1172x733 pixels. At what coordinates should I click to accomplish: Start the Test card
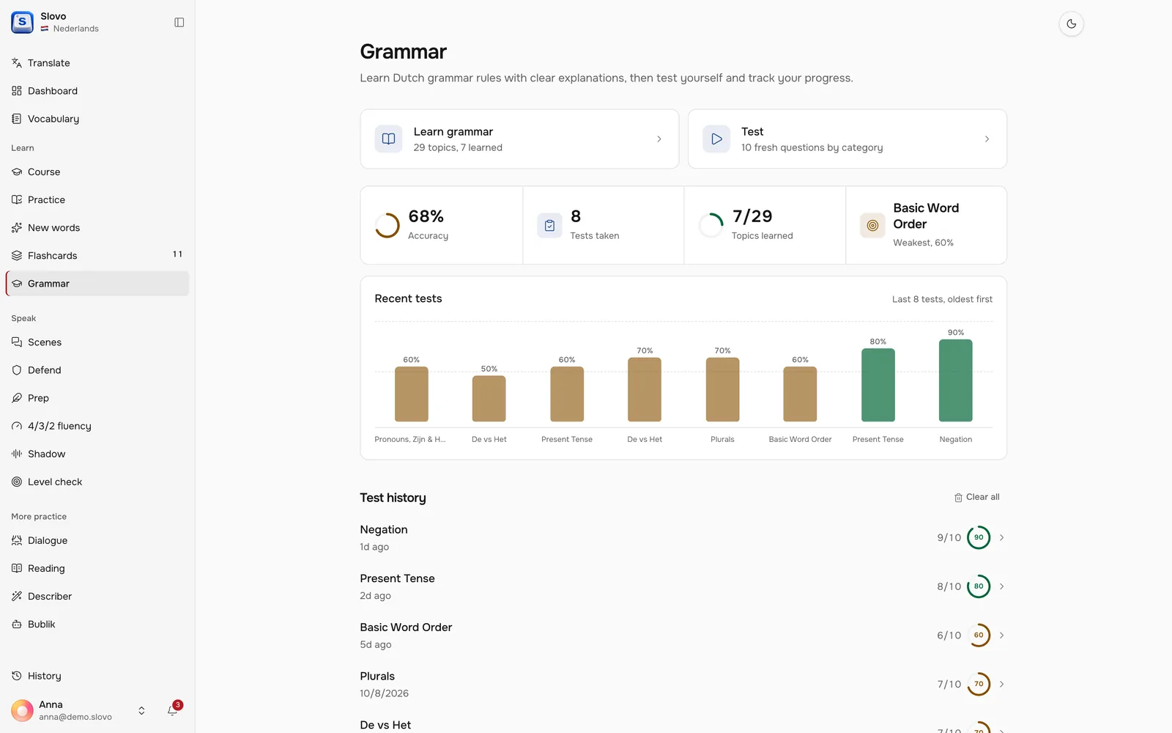848,139
